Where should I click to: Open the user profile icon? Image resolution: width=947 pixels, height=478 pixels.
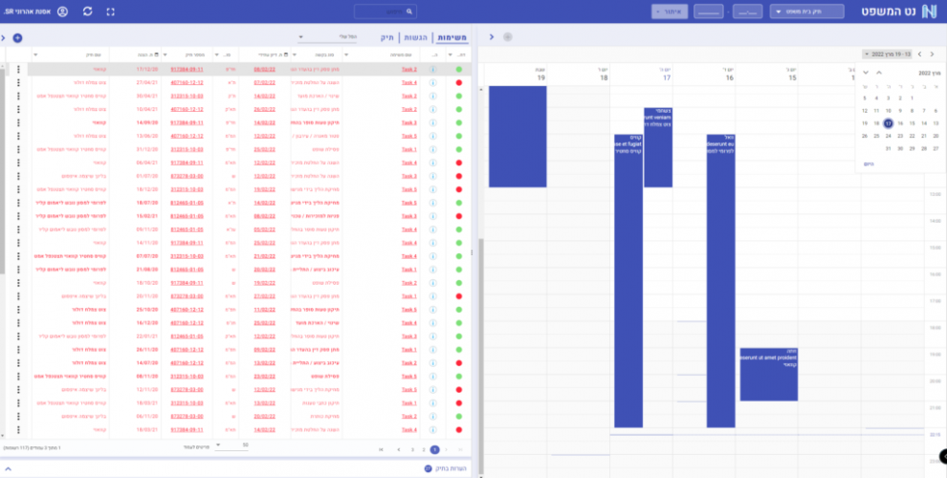(x=62, y=11)
